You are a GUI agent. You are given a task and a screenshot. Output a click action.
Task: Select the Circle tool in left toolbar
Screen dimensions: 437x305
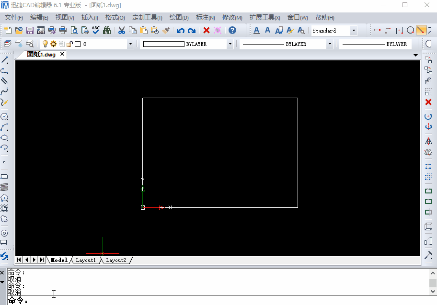coord(4,116)
